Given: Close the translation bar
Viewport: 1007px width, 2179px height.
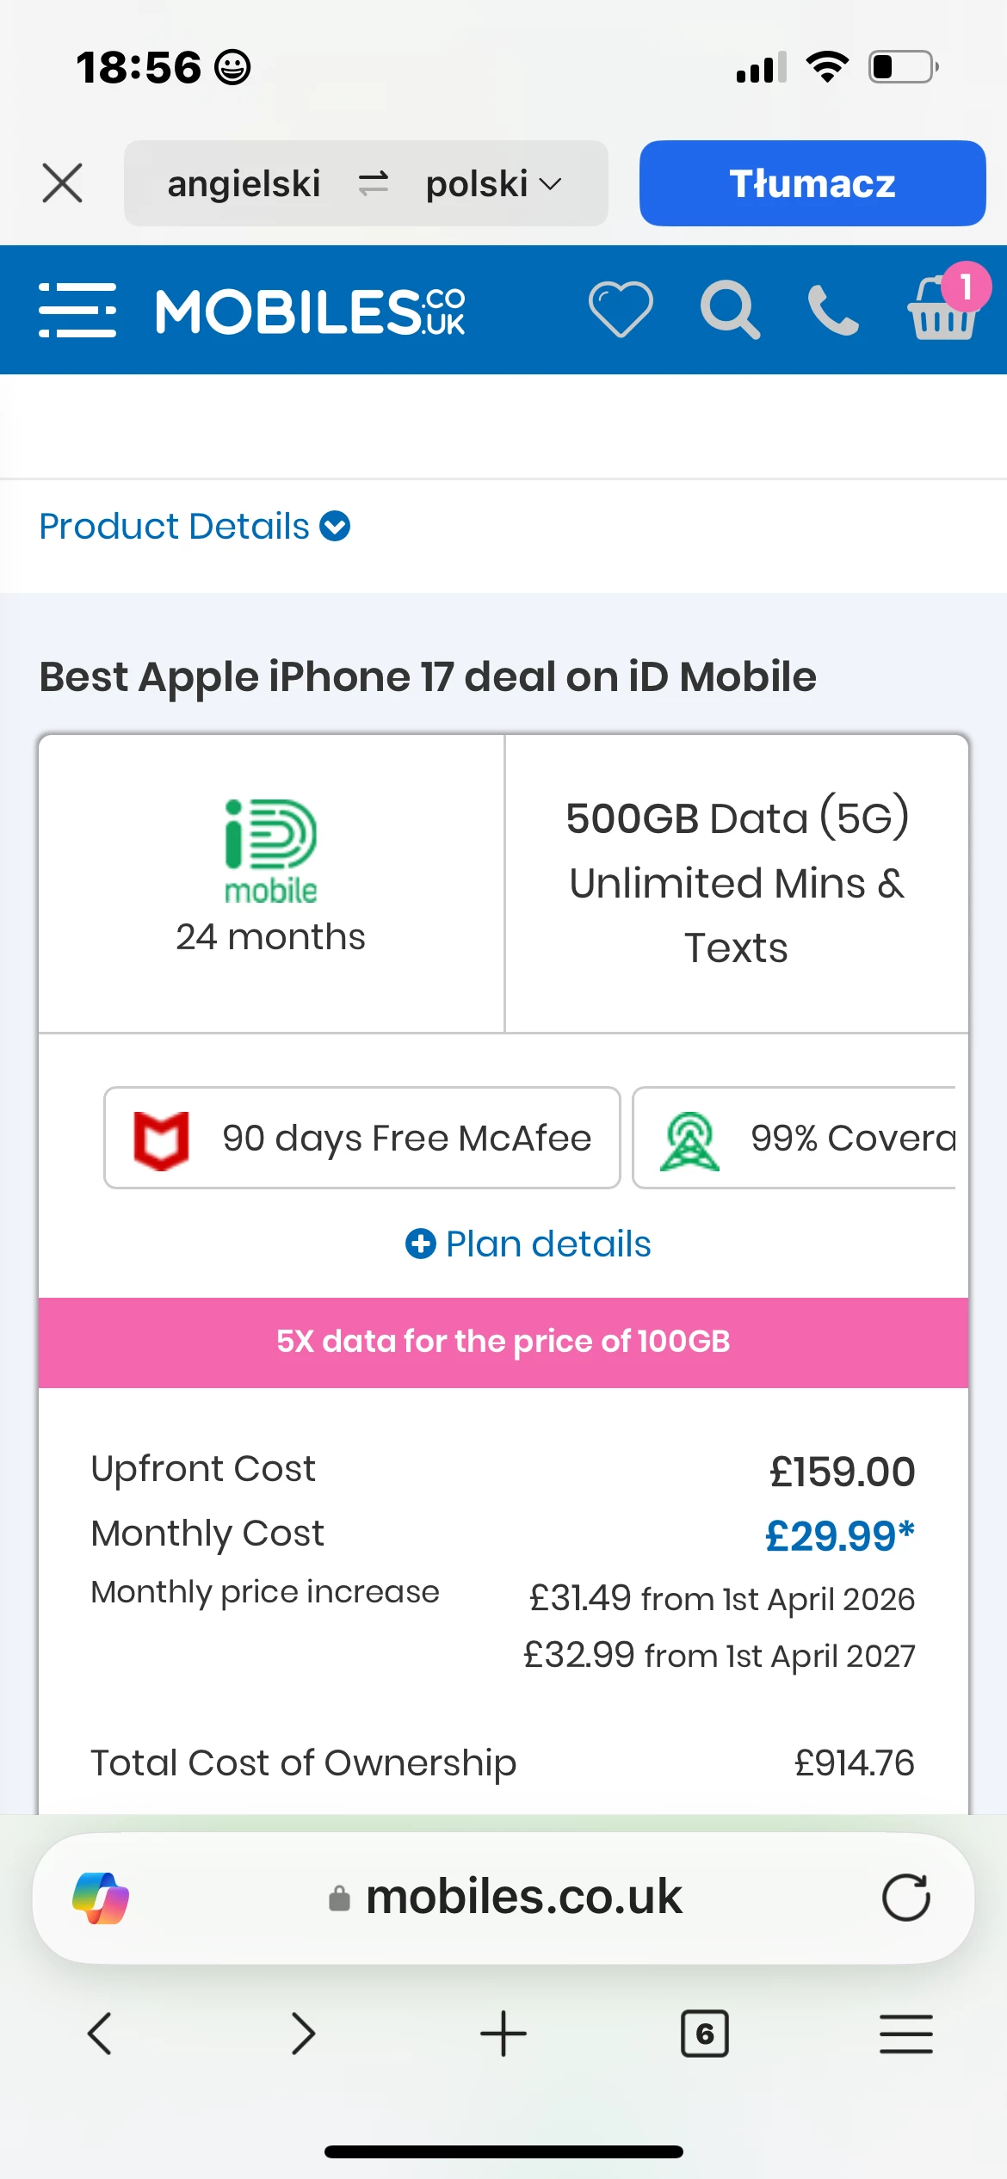Looking at the screenshot, I should pos(63,183).
